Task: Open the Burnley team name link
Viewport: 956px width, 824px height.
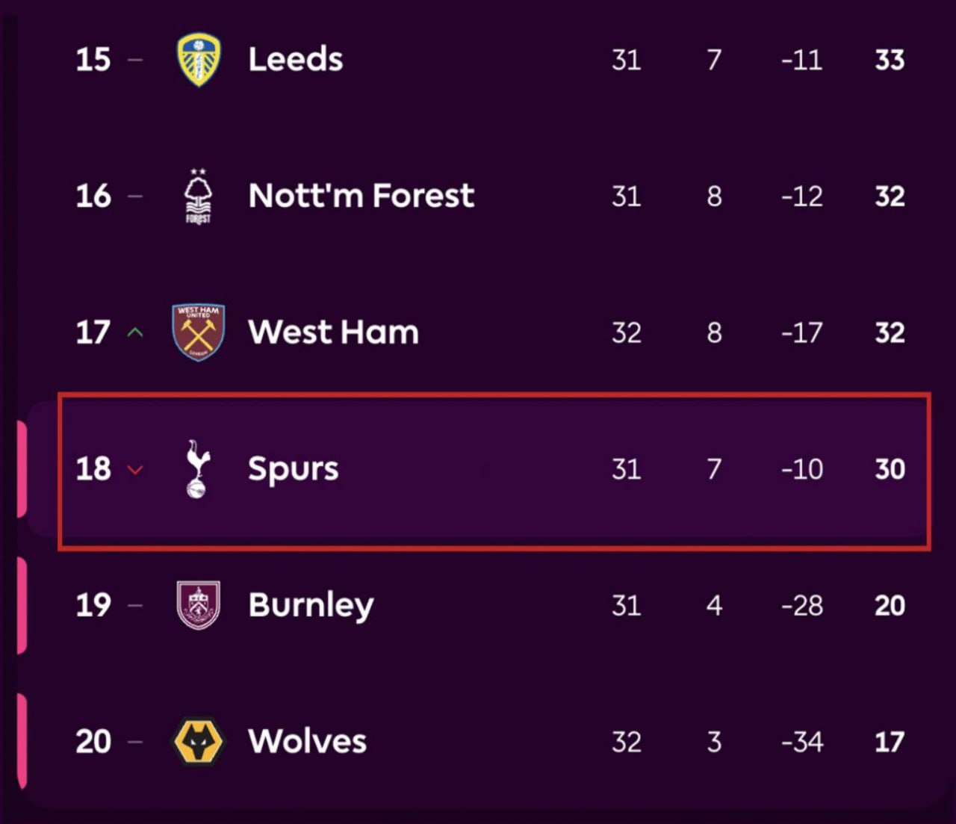Action: 311,605
